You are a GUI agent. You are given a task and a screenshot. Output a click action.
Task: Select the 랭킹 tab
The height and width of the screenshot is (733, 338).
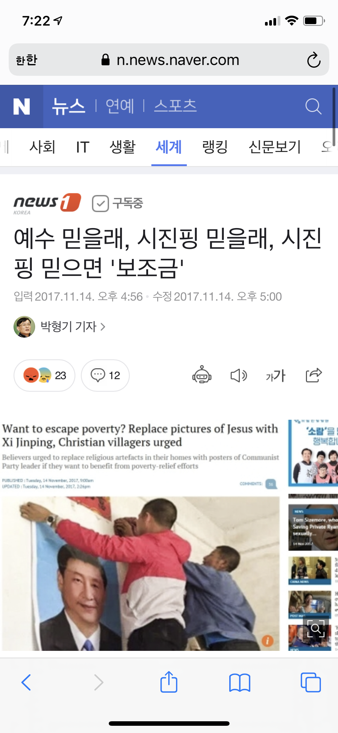click(215, 147)
